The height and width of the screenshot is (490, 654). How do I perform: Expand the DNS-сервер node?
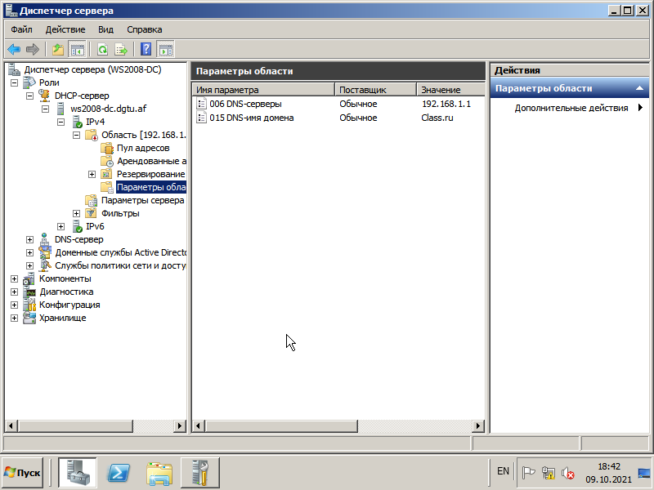click(x=29, y=239)
